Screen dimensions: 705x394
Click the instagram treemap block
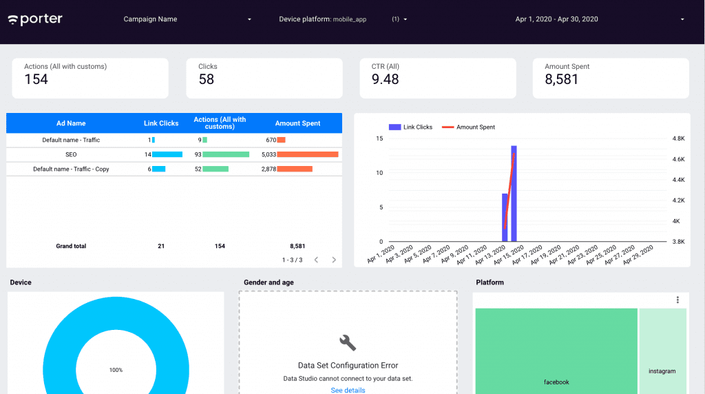point(663,351)
